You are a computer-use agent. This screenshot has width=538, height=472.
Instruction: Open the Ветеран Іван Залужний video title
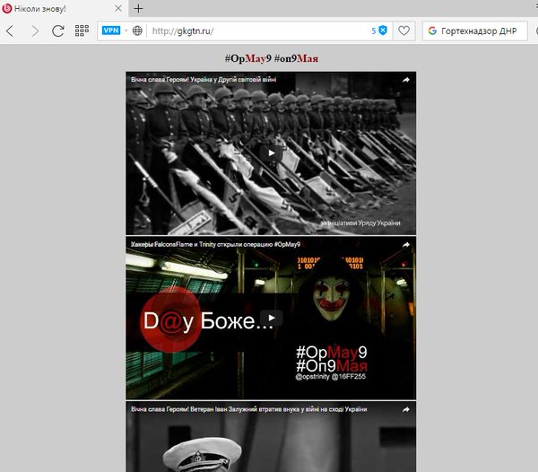click(248, 409)
